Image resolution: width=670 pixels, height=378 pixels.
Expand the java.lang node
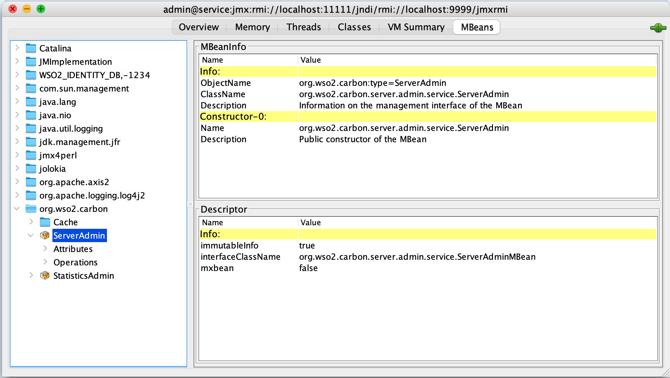(17, 101)
